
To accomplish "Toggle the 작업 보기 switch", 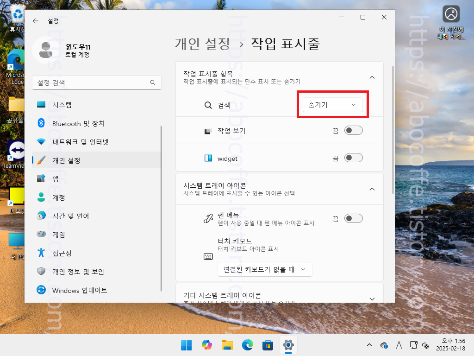I will click(353, 130).
